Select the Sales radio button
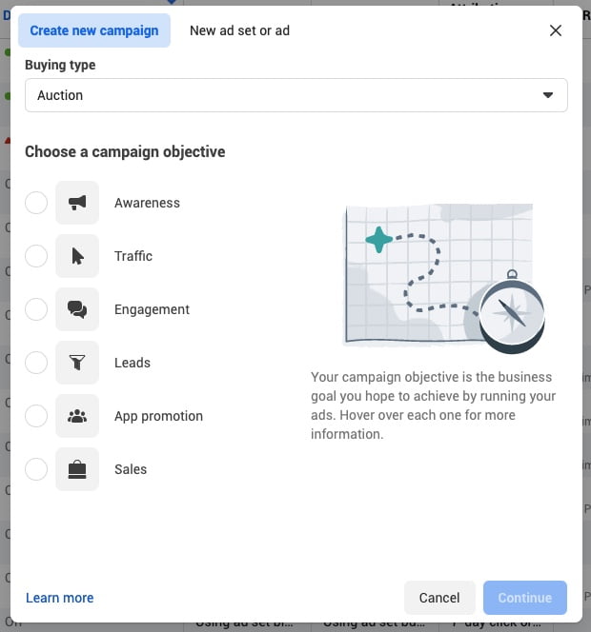The height and width of the screenshot is (632, 591). click(36, 469)
